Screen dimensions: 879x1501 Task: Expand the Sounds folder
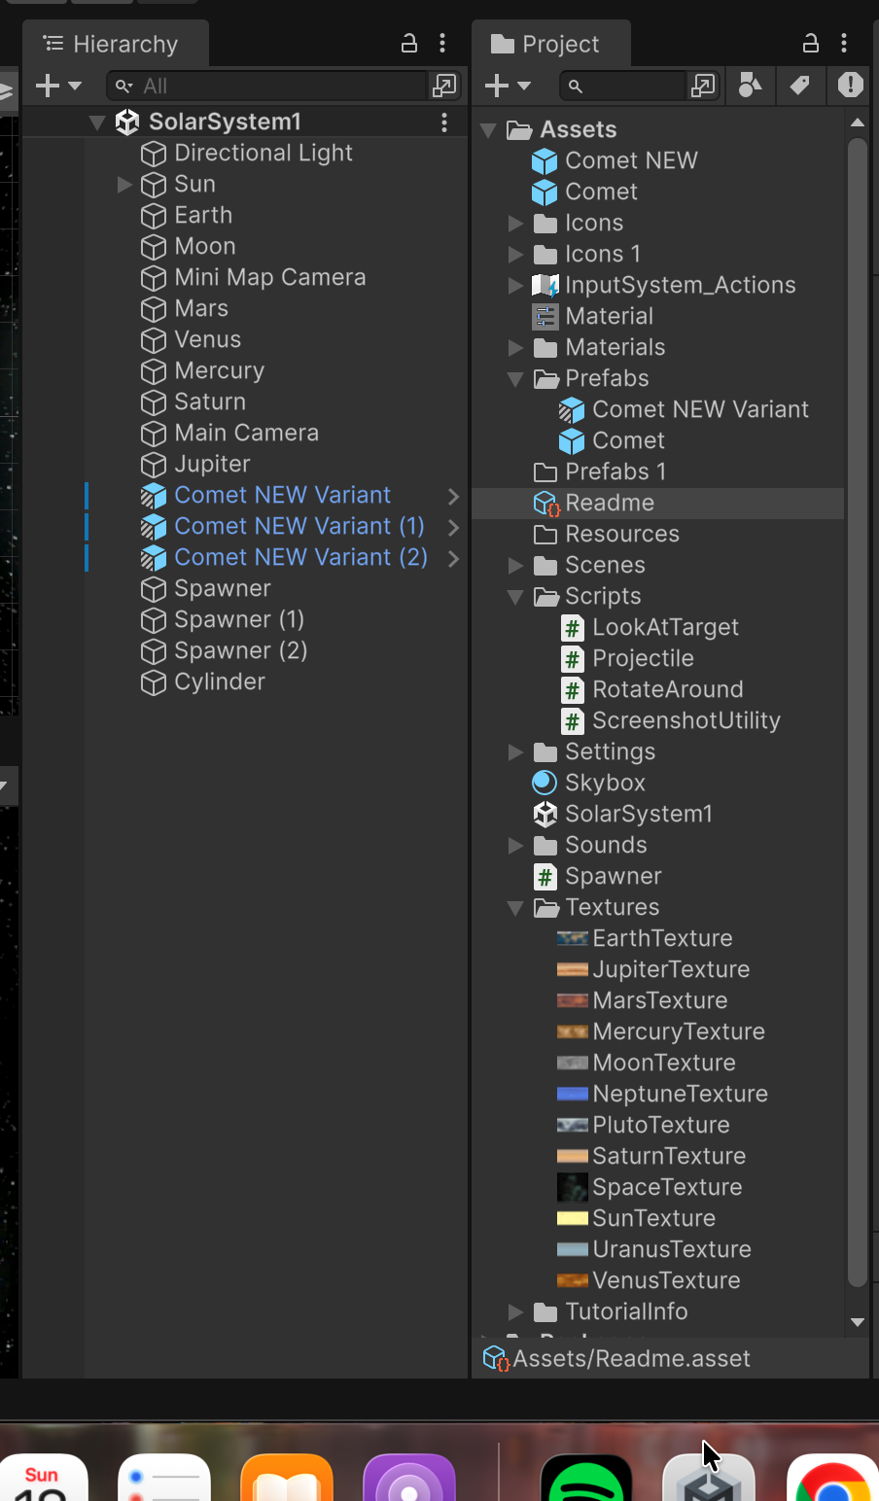pyautogui.click(x=515, y=846)
